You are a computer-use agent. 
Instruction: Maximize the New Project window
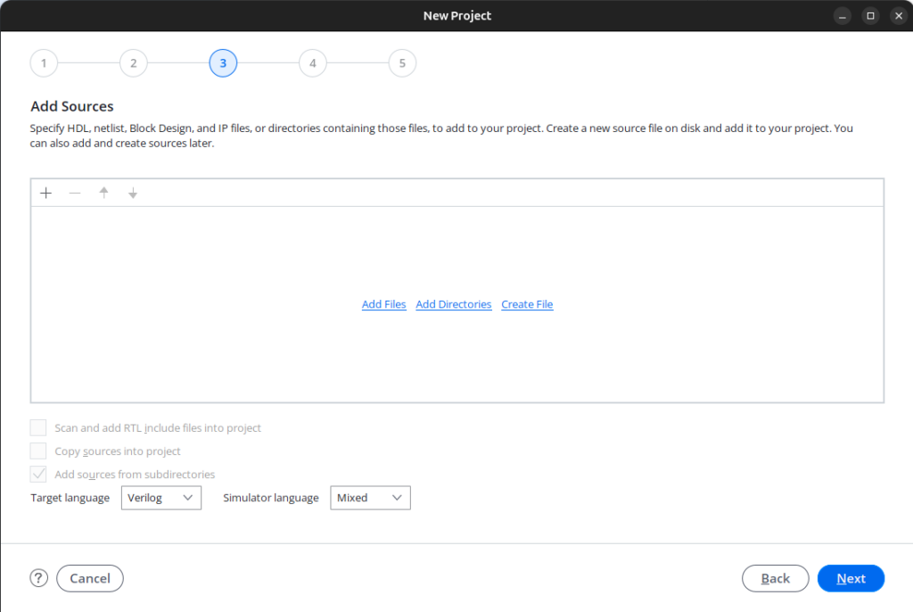pos(870,16)
